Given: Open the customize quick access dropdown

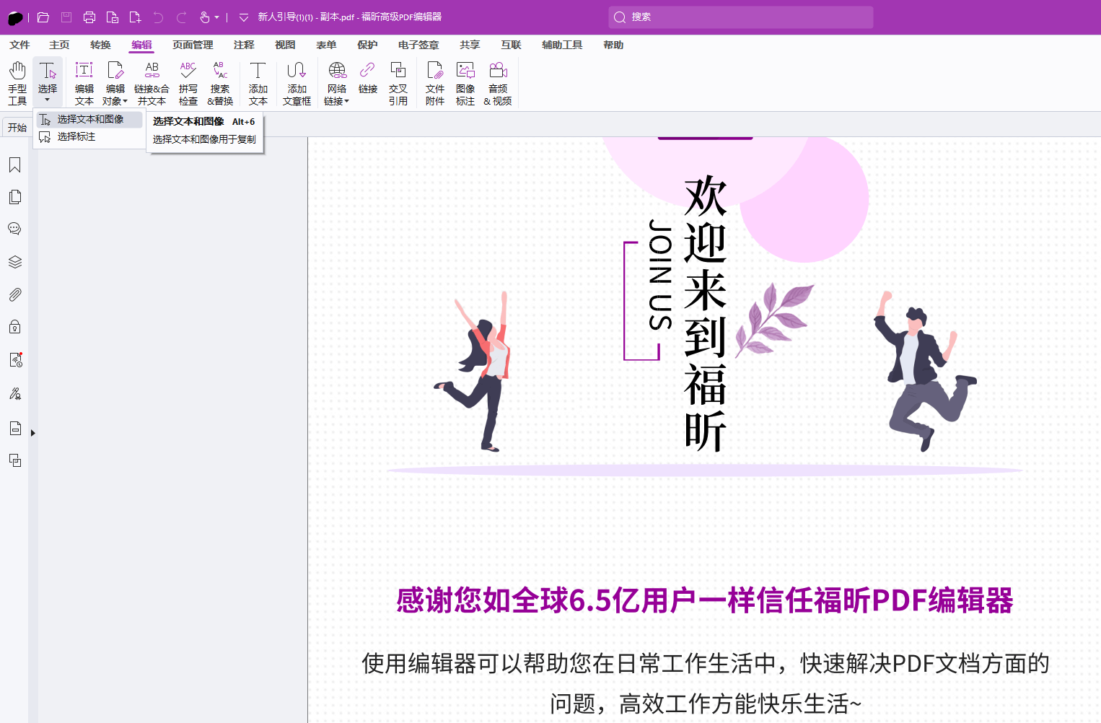Looking at the screenshot, I should click(x=244, y=17).
